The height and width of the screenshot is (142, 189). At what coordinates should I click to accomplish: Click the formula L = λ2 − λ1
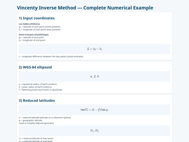click(x=94, y=49)
